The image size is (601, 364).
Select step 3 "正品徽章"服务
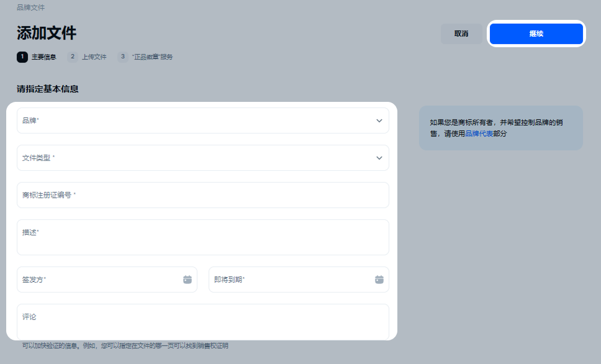tap(145, 57)
